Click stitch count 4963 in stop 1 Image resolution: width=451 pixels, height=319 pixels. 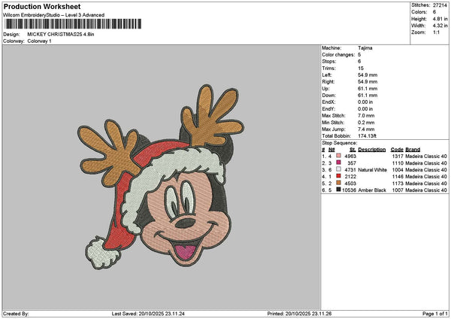pos(350,156)
